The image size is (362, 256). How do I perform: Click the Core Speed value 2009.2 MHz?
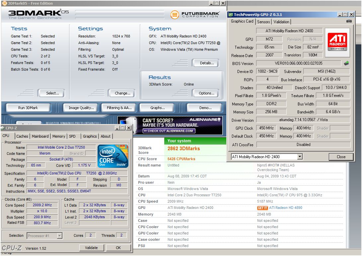pos(42,205)
